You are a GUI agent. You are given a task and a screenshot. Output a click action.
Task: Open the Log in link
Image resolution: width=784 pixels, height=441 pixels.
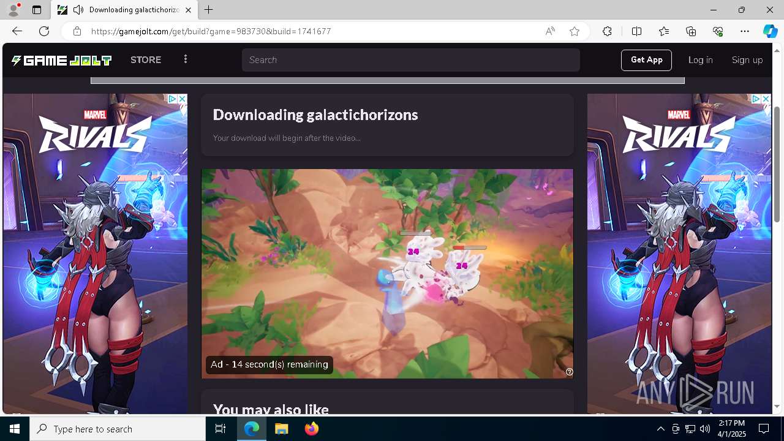click(700, 60)
